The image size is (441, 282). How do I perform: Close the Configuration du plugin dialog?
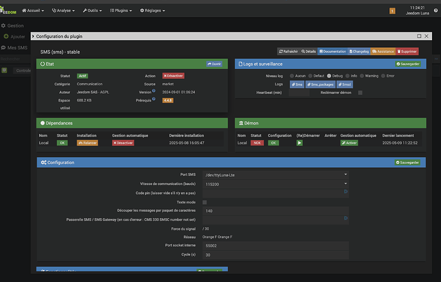coord(426,36)
